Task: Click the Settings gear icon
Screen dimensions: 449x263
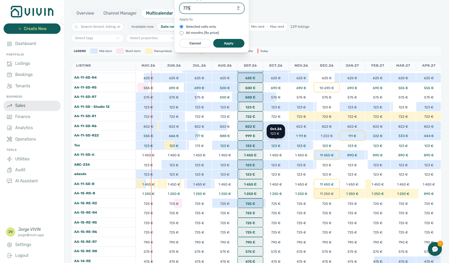Action: [x=9, y=245]
